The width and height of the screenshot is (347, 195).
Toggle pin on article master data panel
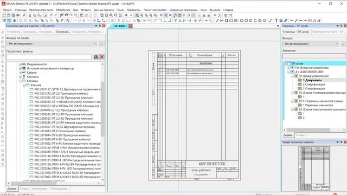pos(100,26)
